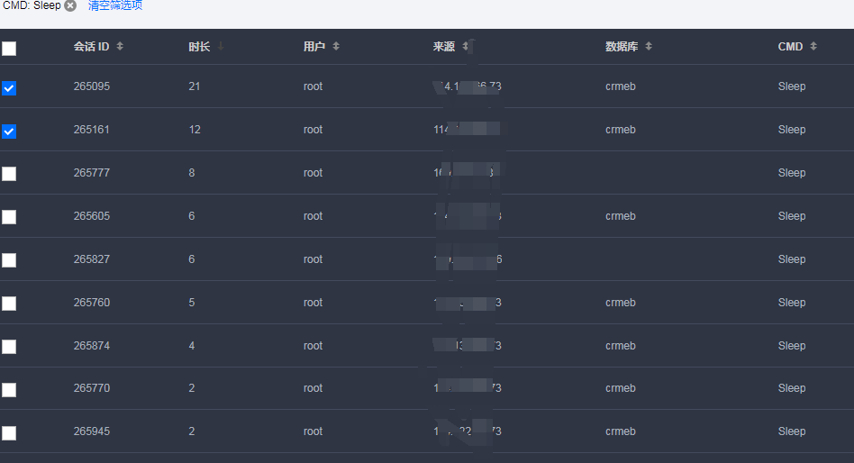The image size is (854, 463).
Task: Click the root user cell in row 265945
Action: 313,431
